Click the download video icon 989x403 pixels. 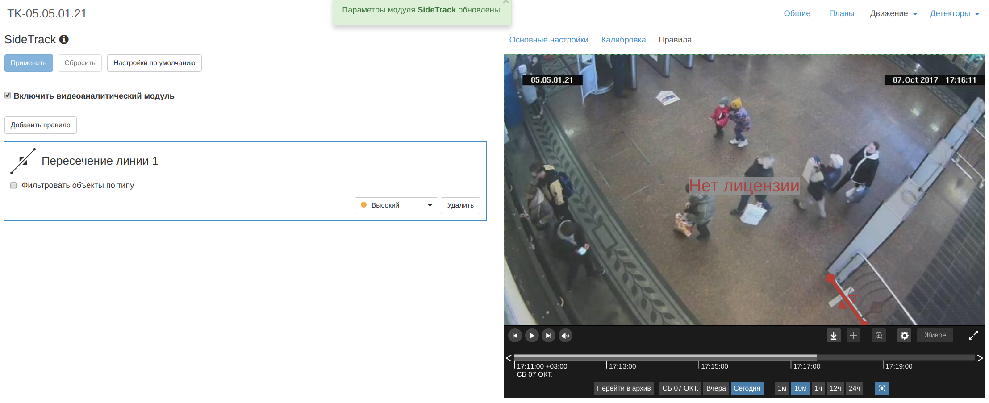834,335
